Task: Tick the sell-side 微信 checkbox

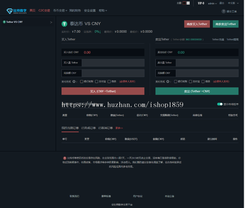Action: click(203, 81)
